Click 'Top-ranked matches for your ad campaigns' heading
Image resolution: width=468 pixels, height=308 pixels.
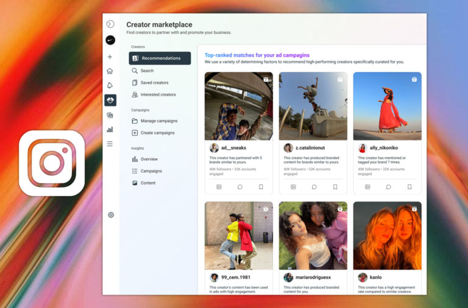(257, 55)
